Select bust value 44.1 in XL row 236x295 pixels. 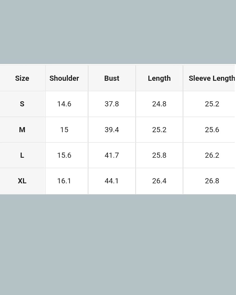coord(112,181)
